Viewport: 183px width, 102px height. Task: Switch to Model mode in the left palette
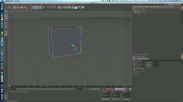6,15
